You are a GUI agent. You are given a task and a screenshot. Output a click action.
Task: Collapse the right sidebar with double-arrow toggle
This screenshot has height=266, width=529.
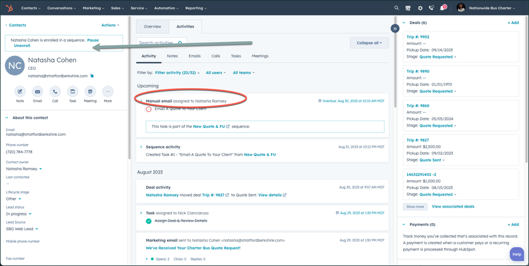[x=395, y=28]
